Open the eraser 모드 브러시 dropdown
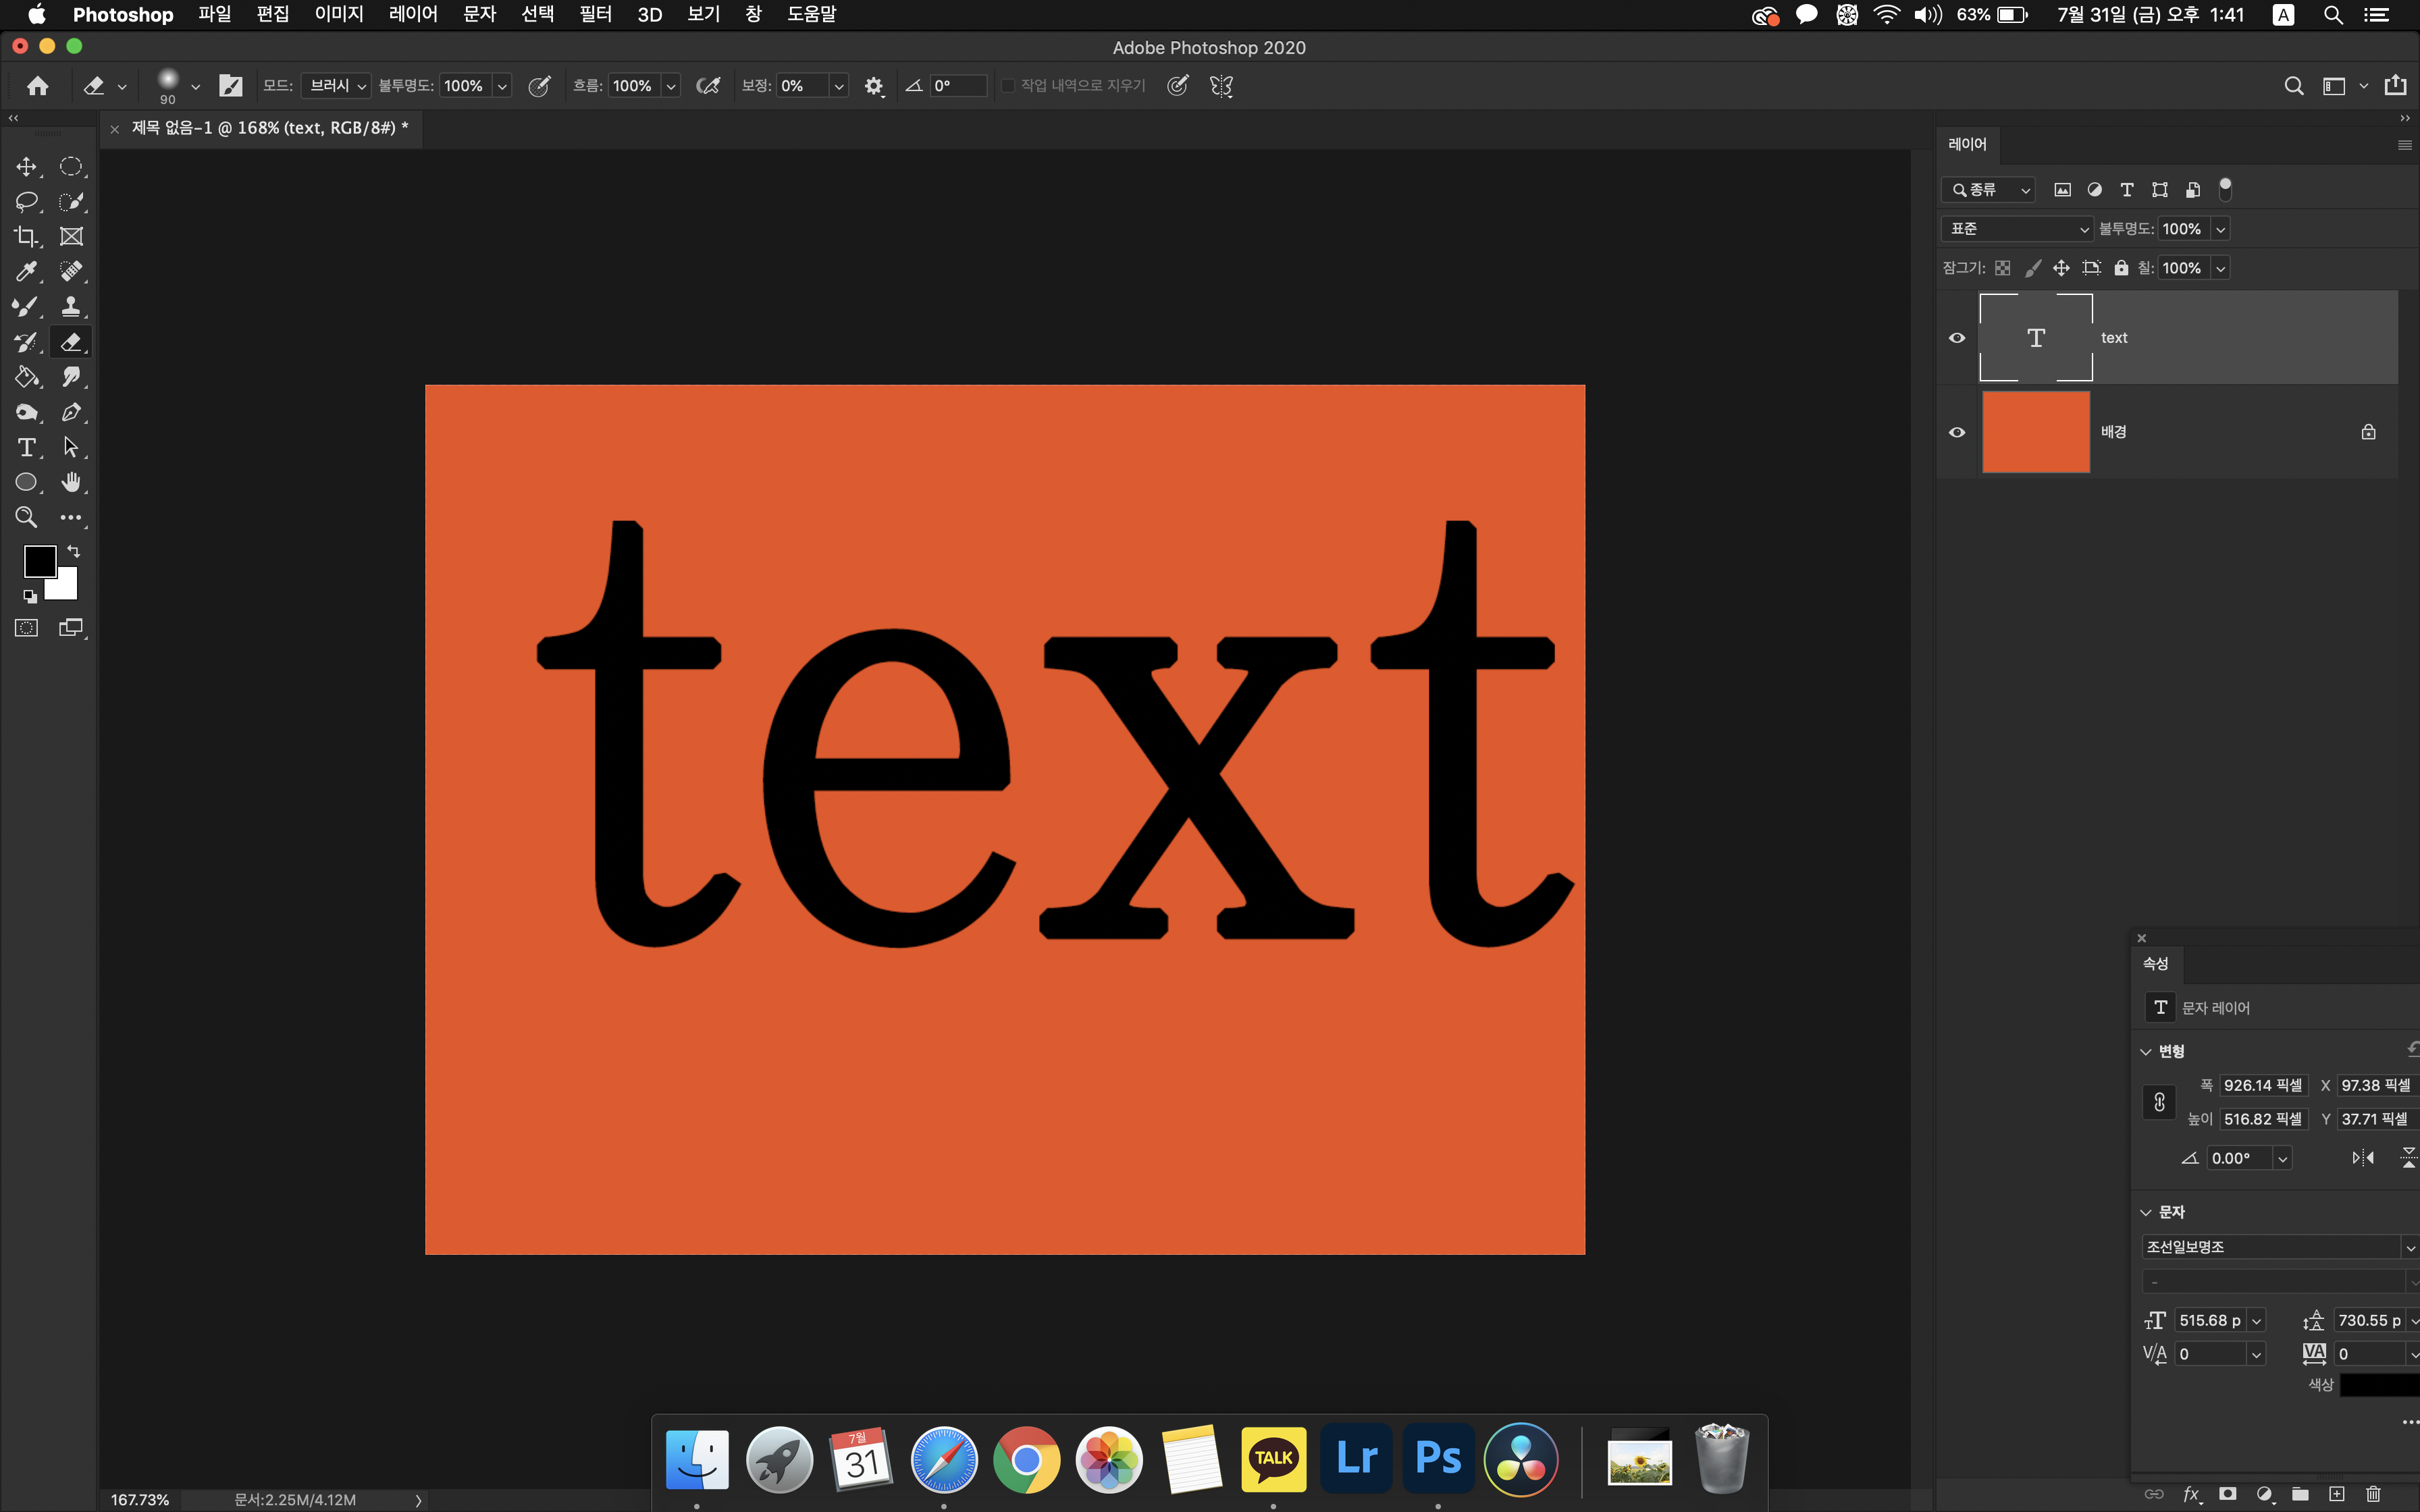Screen dimensions: 2420x1512 click(336, 86)
